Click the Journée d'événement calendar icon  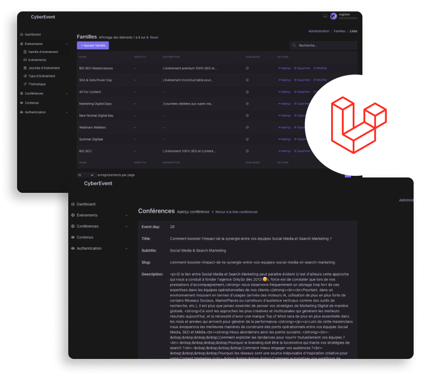point(25,68)
